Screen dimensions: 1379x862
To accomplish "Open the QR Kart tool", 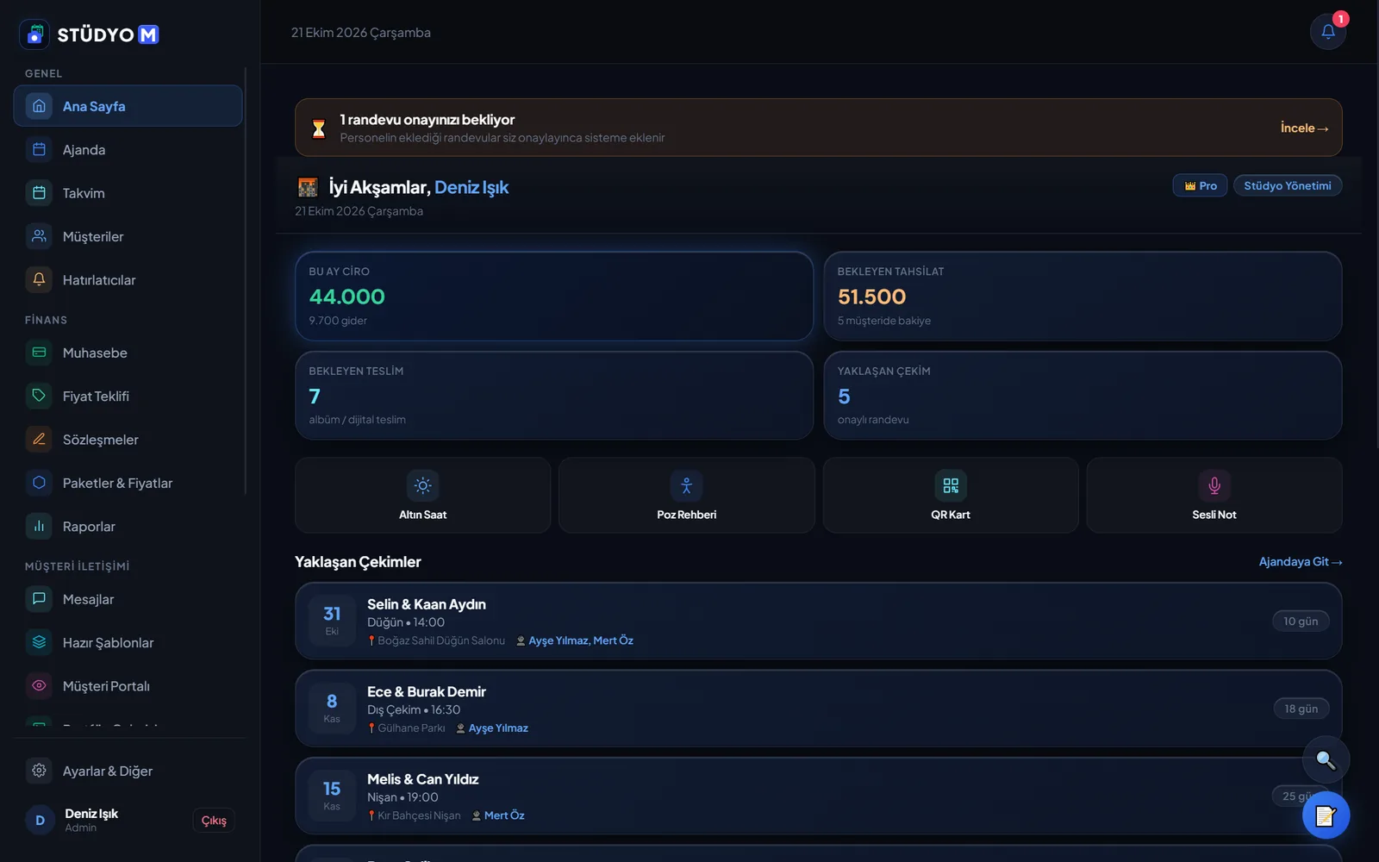I will click(x=951, y=495).
